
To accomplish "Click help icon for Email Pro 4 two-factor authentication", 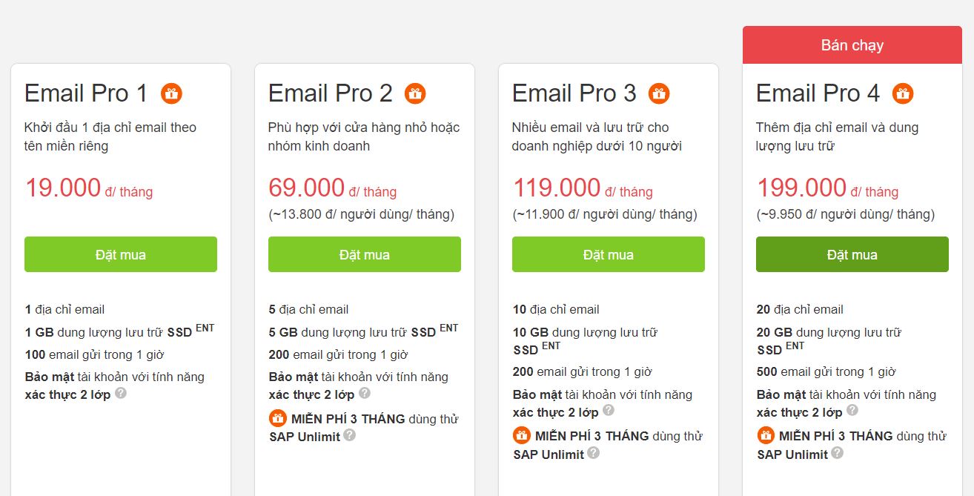I will [852, 411].
